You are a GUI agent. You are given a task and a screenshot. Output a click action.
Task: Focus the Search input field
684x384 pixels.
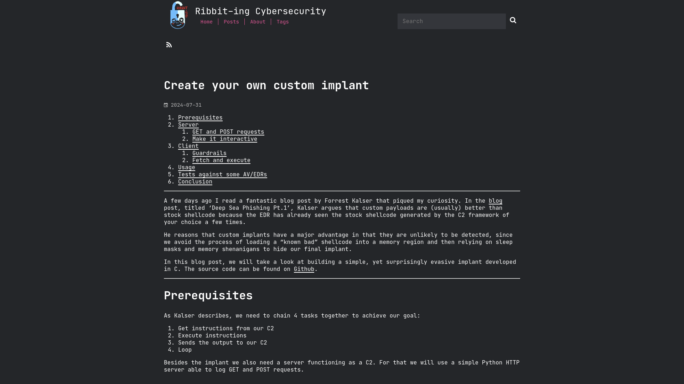pyautogui.click(x=451, y=21)
